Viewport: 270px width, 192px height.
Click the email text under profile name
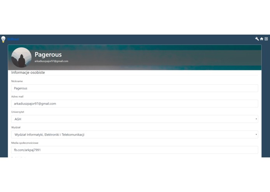[51, 61]
